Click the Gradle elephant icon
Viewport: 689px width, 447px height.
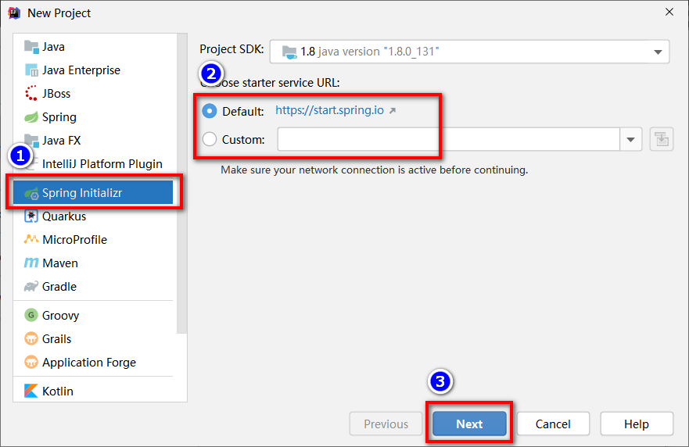click(31, 287)
